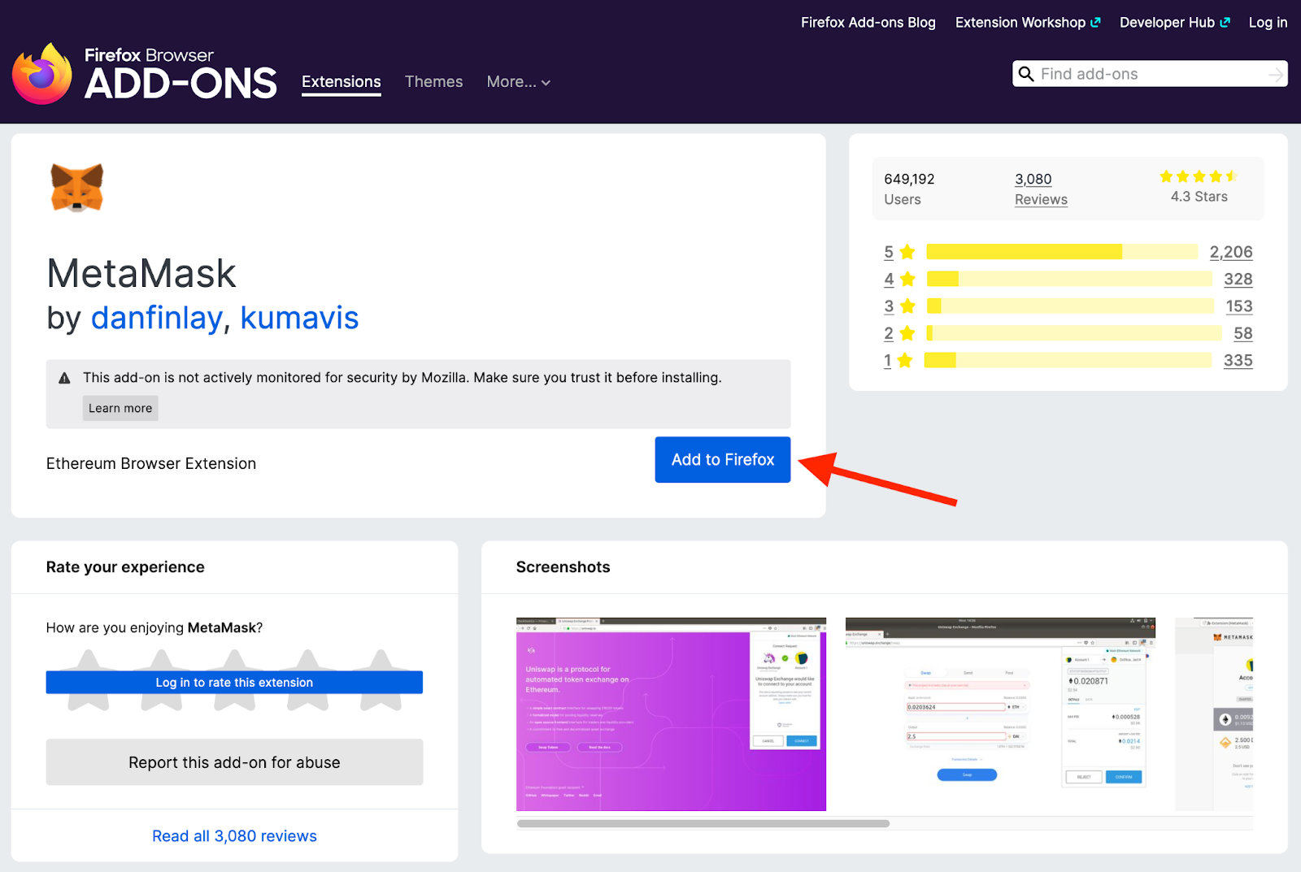Screen dimensions: 1301x872
Task: Select the 3 star rating row label
Action: point(899,306)
